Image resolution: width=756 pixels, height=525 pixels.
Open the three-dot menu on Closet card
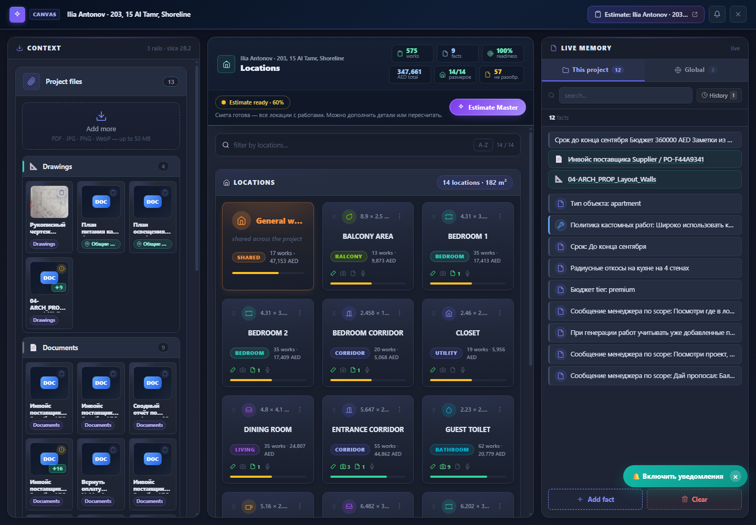[500, 313]
